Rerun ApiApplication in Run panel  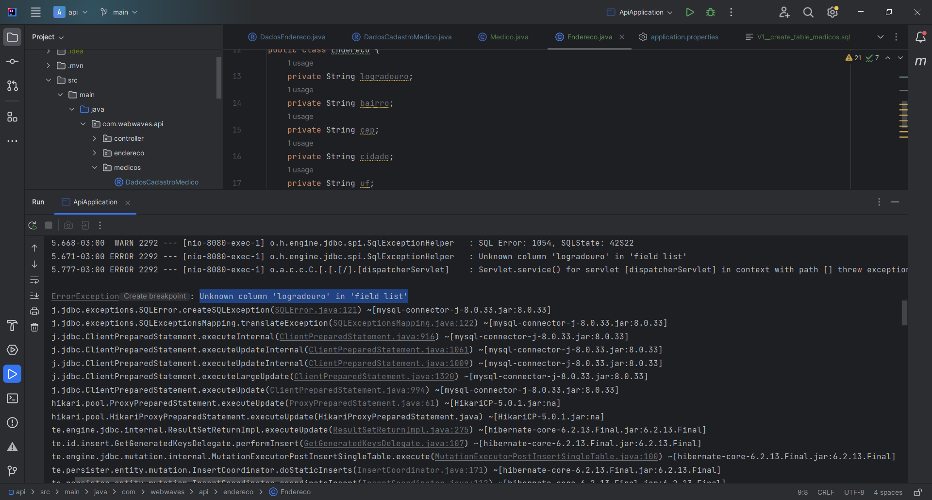[x=33, y=225]
